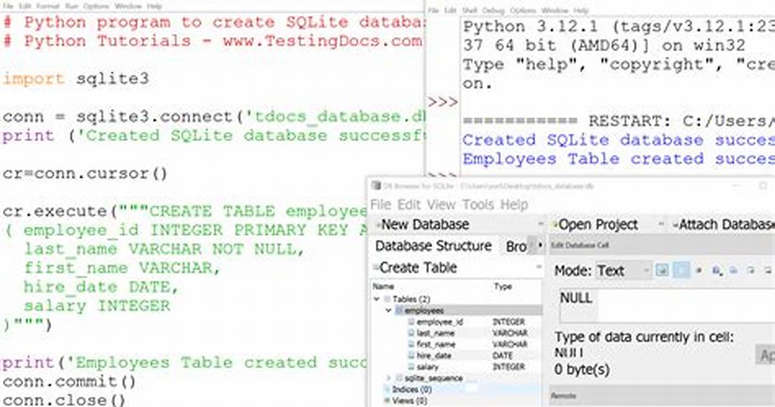Image resolution: width=775 pixels, height=407 pixels.
Task: Click the Edit Database Cell panel title
Action: pyautogui.click(x=580, y=245)
